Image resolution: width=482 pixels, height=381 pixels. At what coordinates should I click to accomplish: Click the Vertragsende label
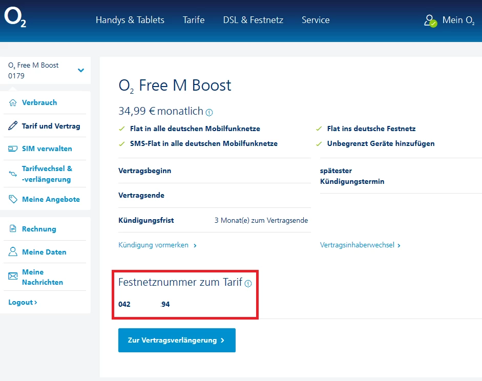(141, 196)
